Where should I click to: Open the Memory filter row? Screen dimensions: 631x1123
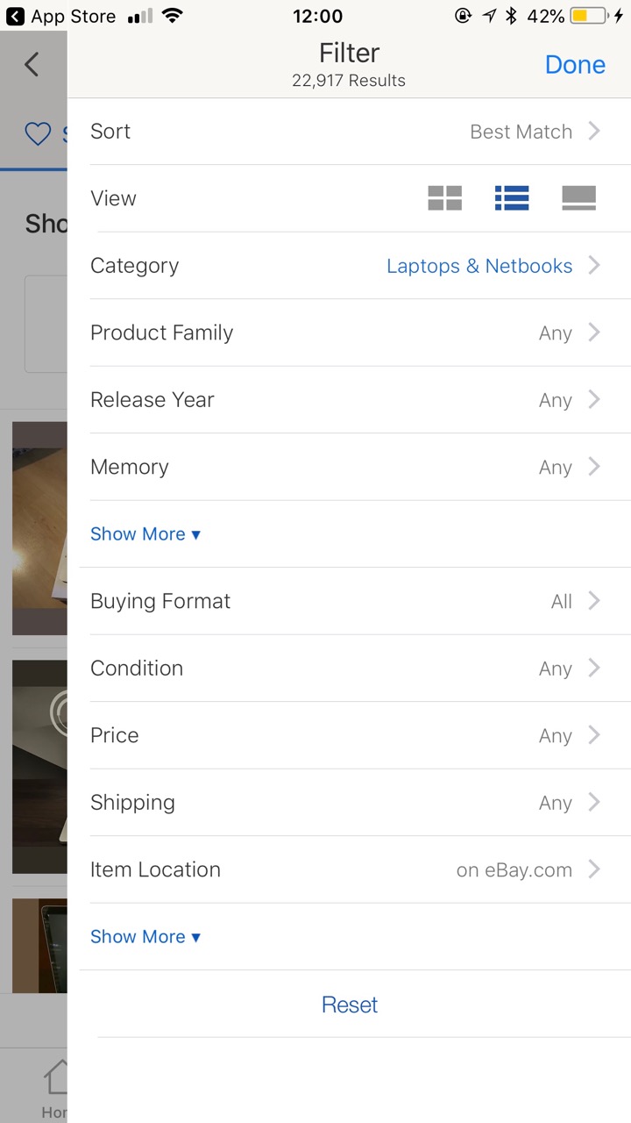pyautogui.click(x=351, y=467)
